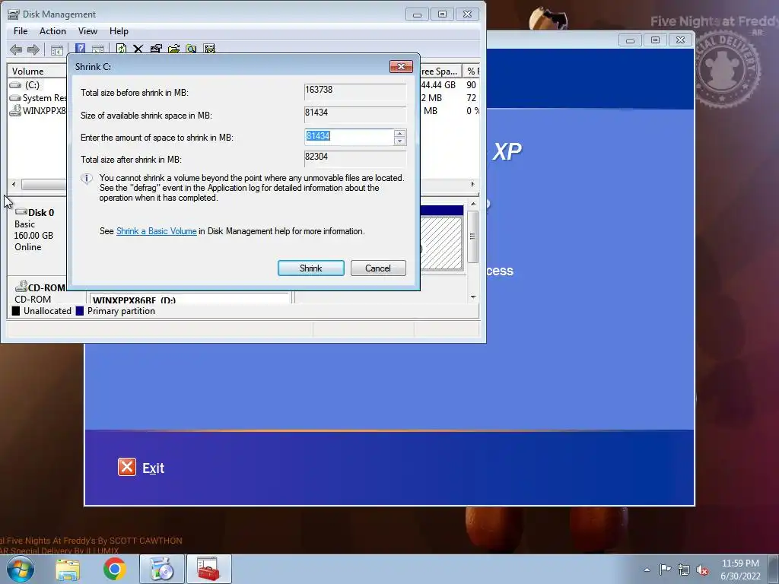Click the disk pane vertical scrollbar down arrow

click(473, 297)
